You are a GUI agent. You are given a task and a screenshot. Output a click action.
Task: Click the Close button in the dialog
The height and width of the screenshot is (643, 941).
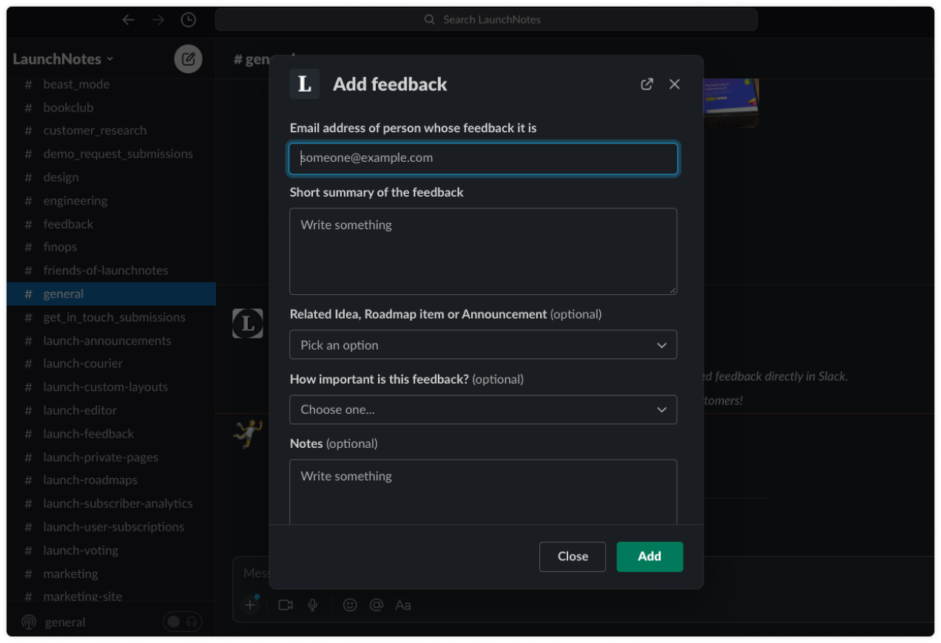[573, 557]
